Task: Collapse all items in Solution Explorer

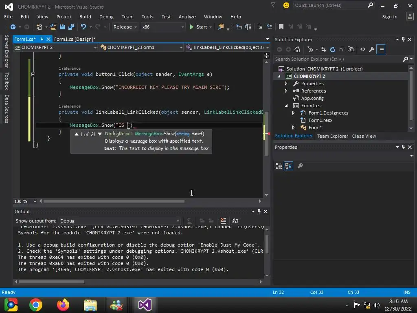Action: (342, 49)
